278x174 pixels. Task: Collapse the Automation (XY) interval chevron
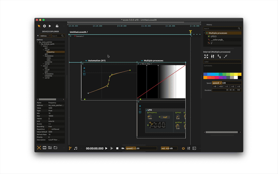(86, 61)
